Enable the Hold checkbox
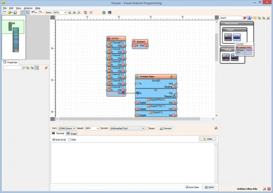 coord(70,140)
